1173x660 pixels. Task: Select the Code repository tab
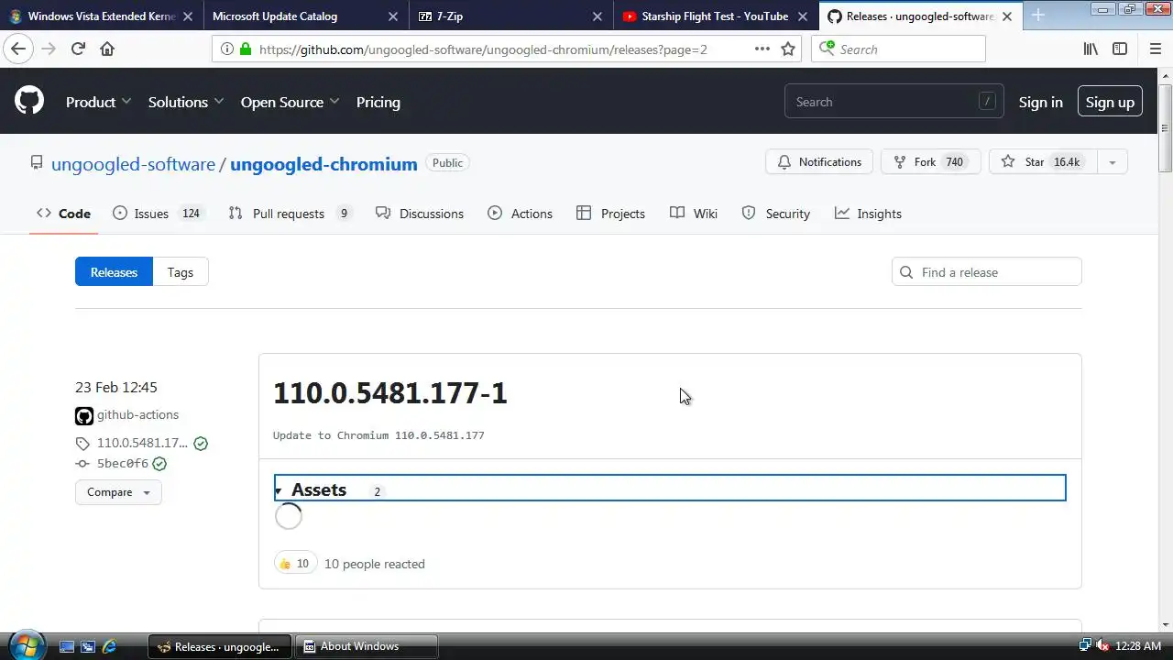click(64, 214)
